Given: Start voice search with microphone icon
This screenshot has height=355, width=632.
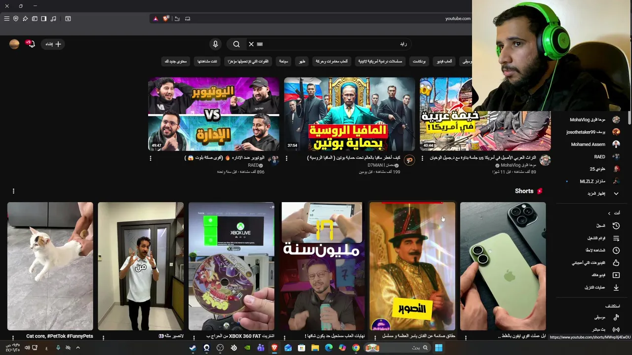Looking at the screenshot, I should 215,44.
